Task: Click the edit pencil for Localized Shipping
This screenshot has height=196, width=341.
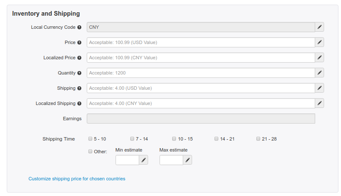Action: (x=320, y=103)
